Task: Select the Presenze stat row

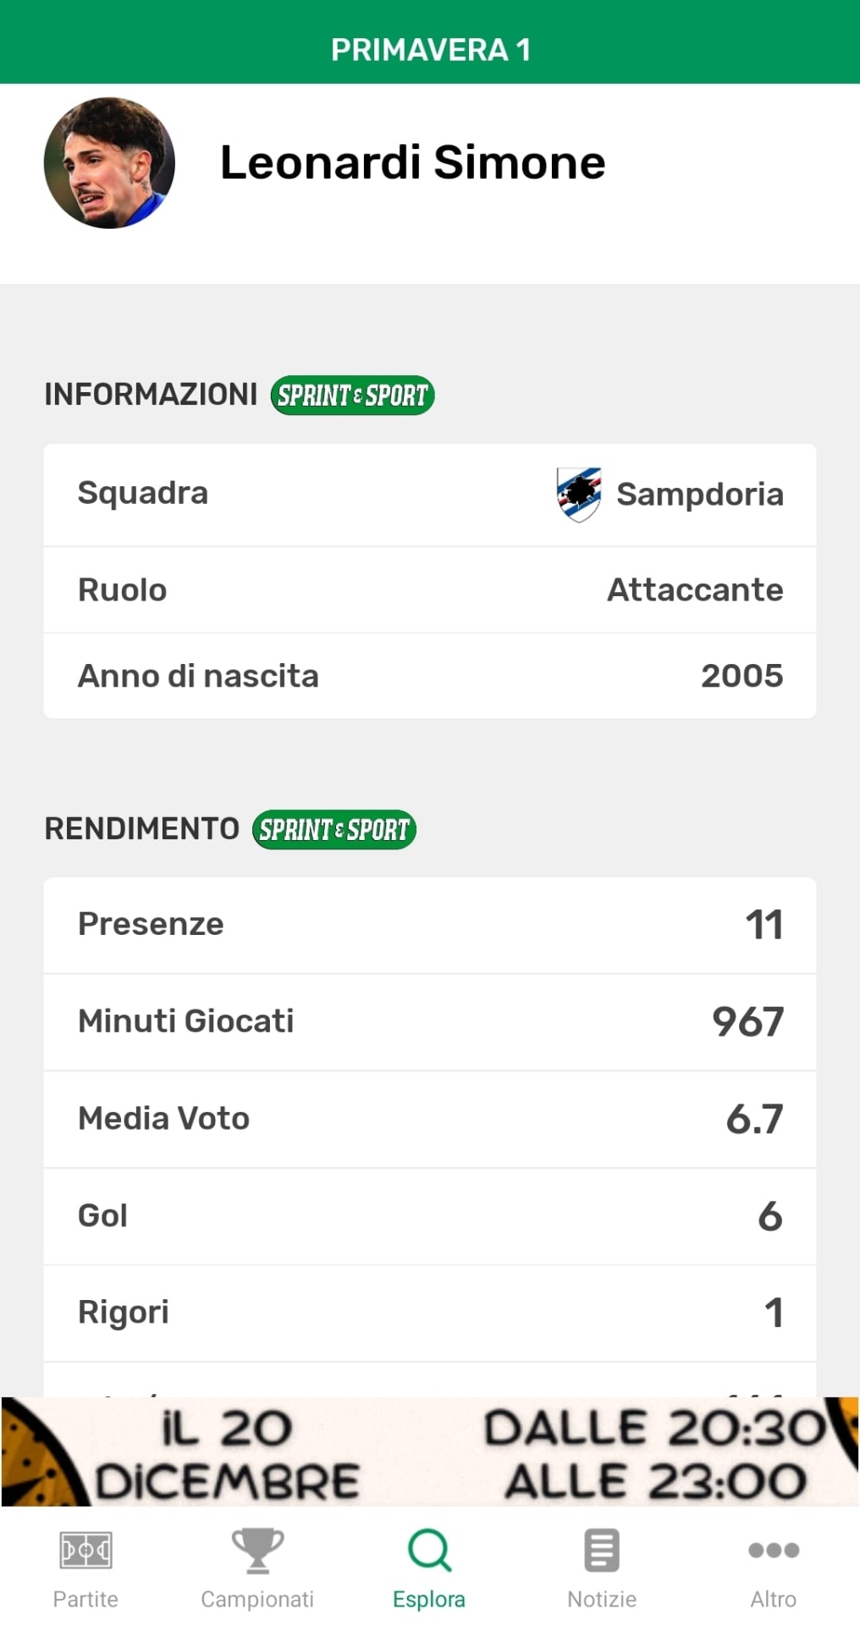Action: pos(430,925)
